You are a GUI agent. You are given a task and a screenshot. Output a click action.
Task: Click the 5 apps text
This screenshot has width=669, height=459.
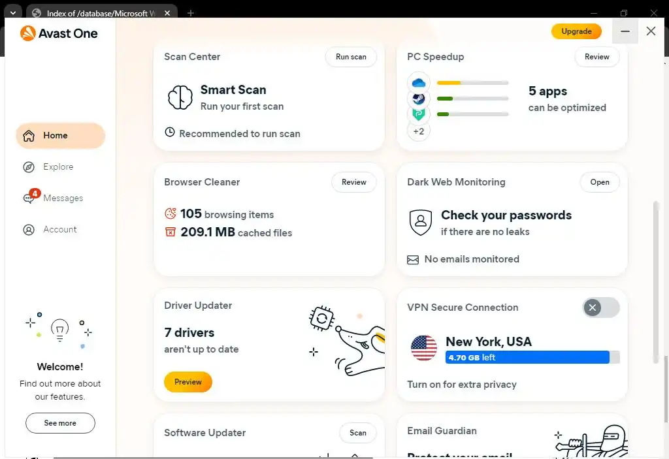tap(547, 91)
